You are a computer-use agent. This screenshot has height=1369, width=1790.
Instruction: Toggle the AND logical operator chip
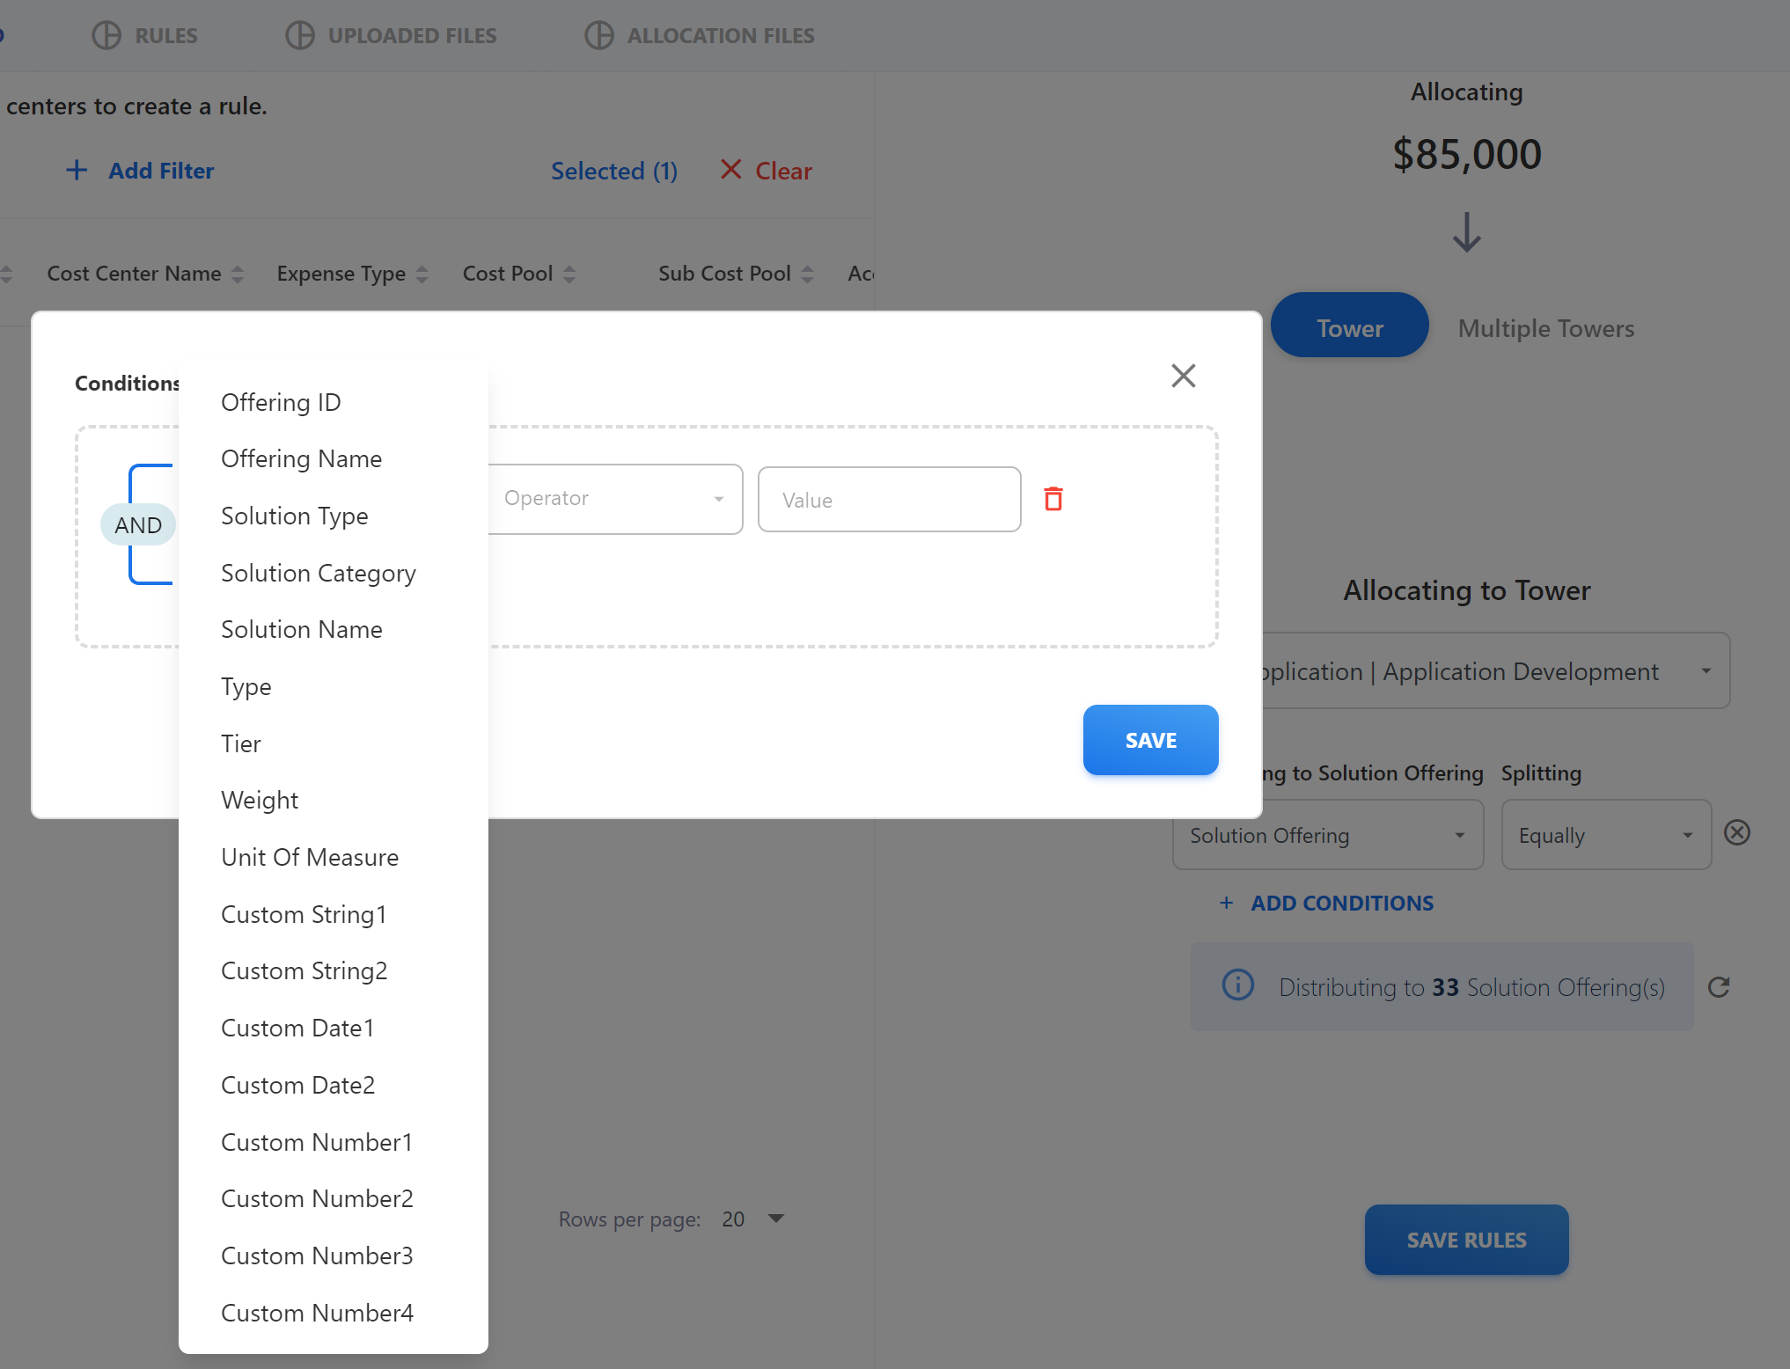coord(138,525)
